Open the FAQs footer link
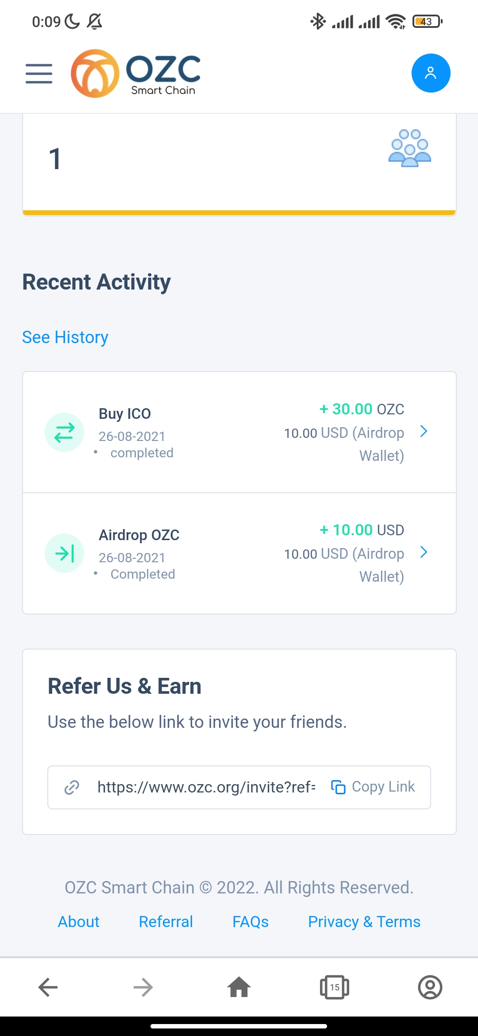Viewport: 478px width, 1036px height. (251, 922)
